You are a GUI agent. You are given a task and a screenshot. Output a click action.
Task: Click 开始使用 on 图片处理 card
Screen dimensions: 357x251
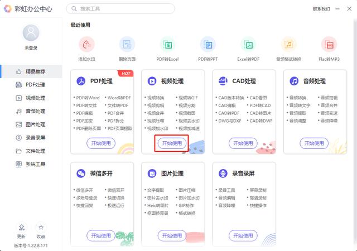pos(172,235)
